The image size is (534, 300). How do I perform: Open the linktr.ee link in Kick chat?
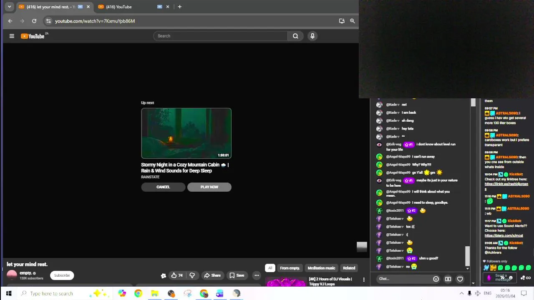[x=506, y=186]
